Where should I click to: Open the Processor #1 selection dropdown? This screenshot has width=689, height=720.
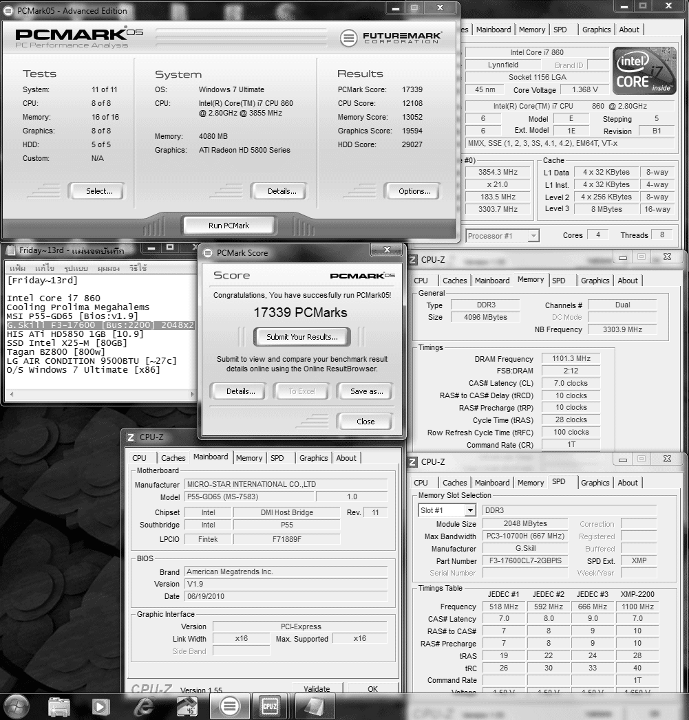(533, 236)
